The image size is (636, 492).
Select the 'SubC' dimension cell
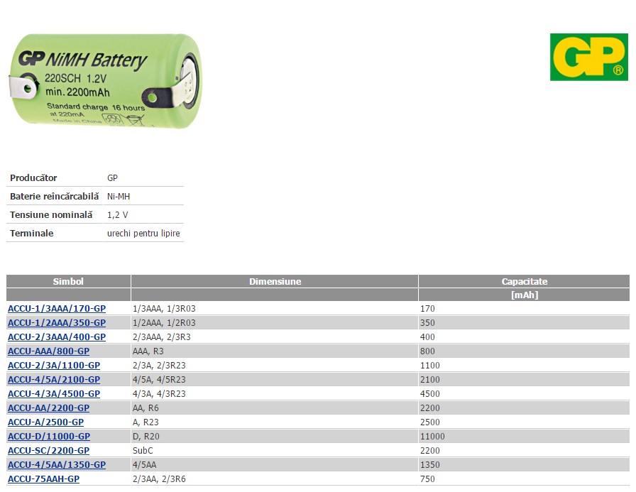coord(275,451)
